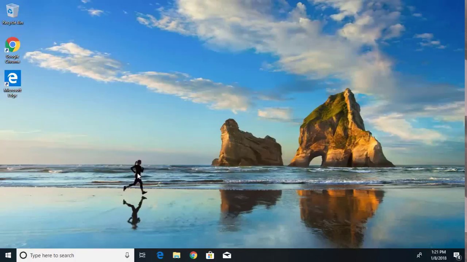Click the Cortana circle icon
This screenshot has height=262, width=467.
[x=23, y=255]
